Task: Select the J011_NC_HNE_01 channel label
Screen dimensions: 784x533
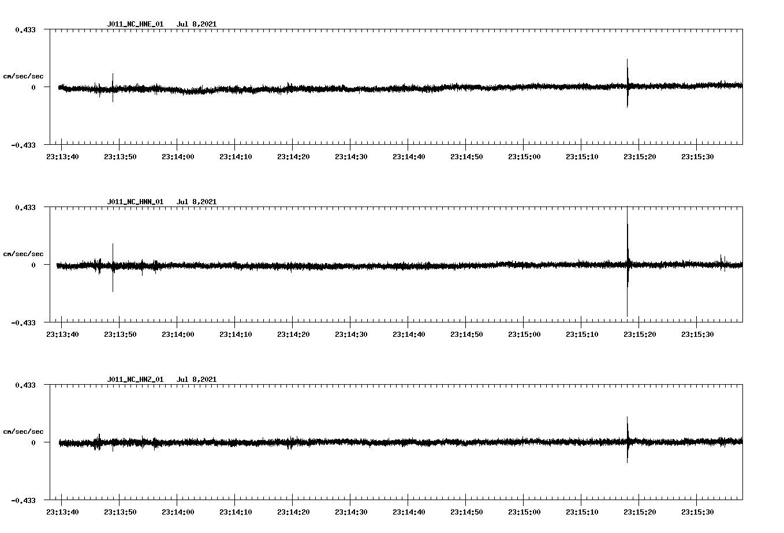Action: pos(135,24)
